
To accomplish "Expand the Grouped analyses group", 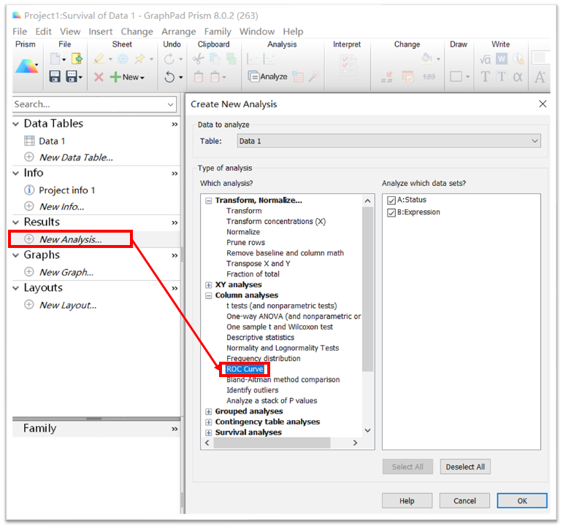I will click(209, 412).
